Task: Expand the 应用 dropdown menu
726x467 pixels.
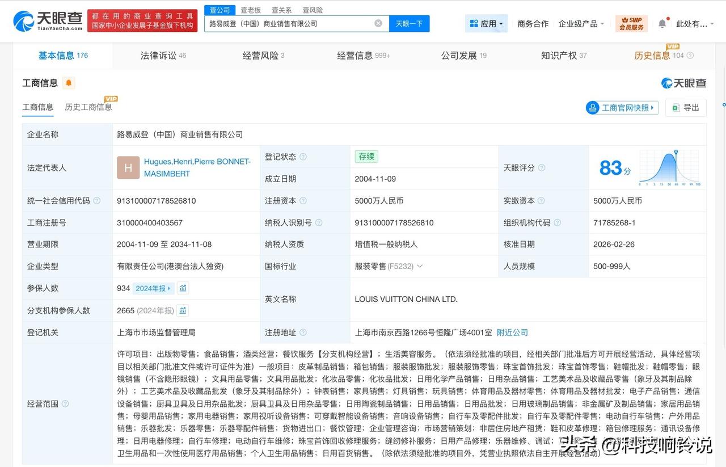Action: (486, 23)
